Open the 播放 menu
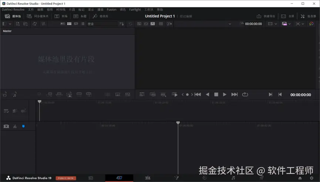This screenshot has height=182, width=320. coord(100,10)
